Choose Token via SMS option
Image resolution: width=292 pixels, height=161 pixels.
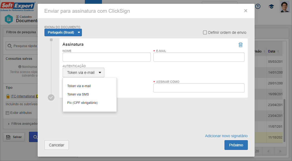click(x=78, y=94)
